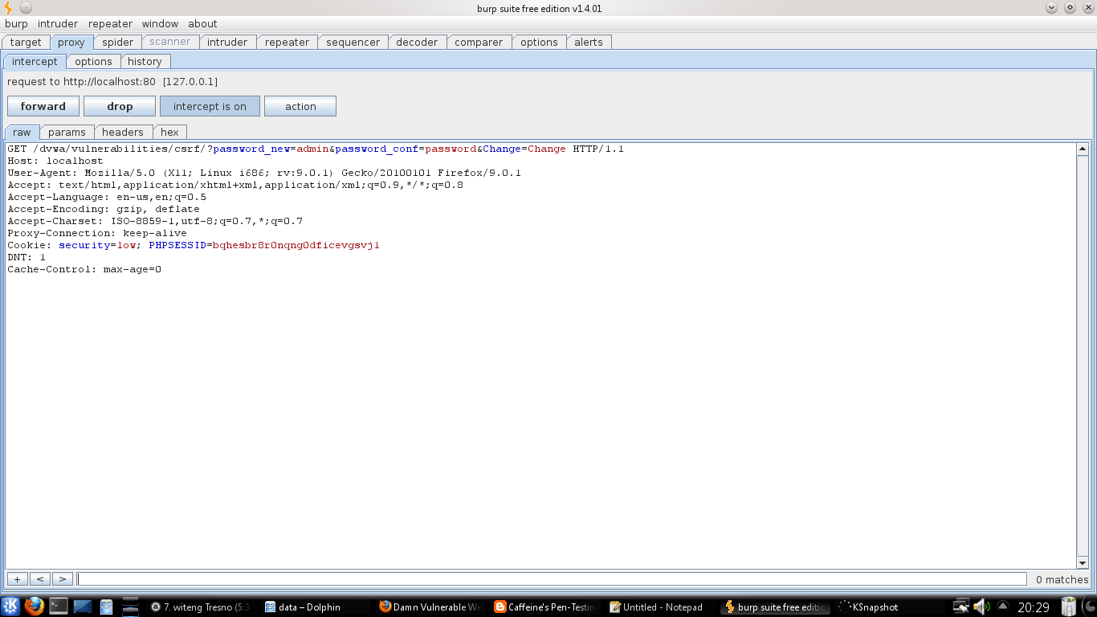
Task: Switch to the target tab
Action: [26, 42]
